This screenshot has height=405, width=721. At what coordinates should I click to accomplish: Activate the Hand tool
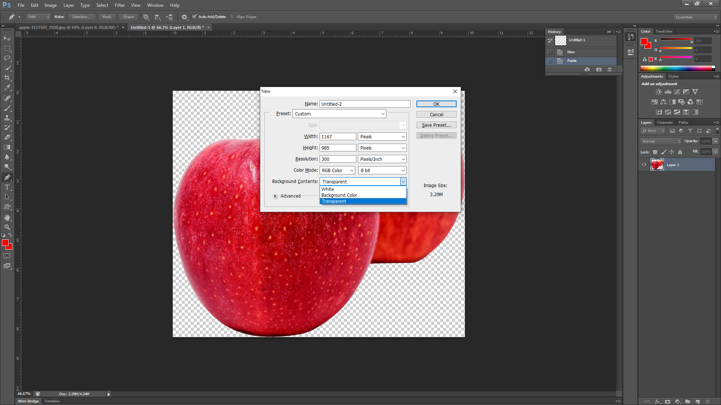7,217
